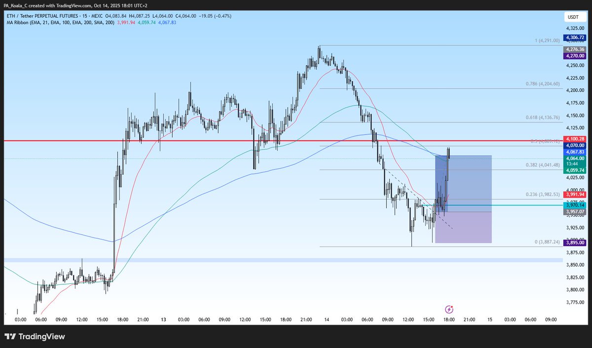Click the 4,070.00 price label
Screen dimensions: 592x348
click(575, 146)
